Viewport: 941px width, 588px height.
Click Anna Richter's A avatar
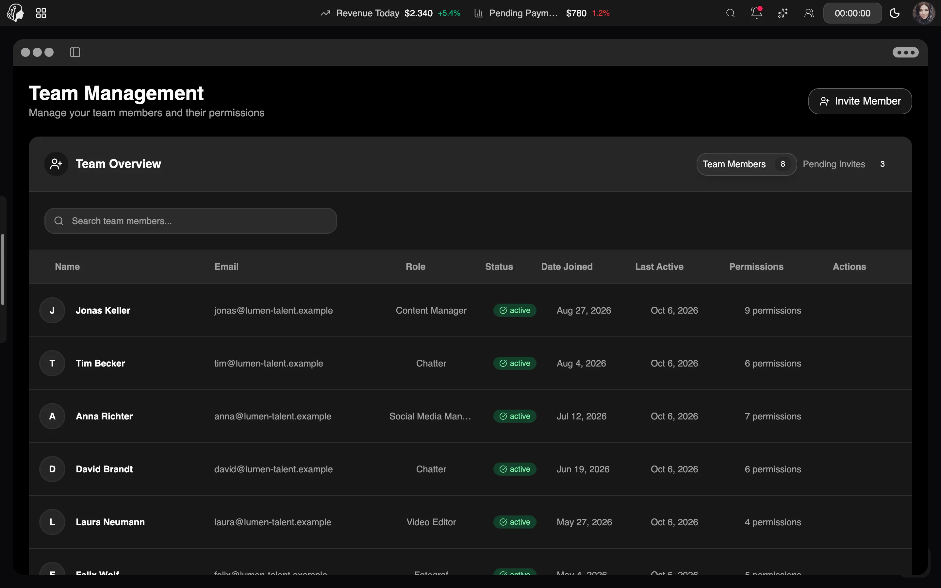52,416
